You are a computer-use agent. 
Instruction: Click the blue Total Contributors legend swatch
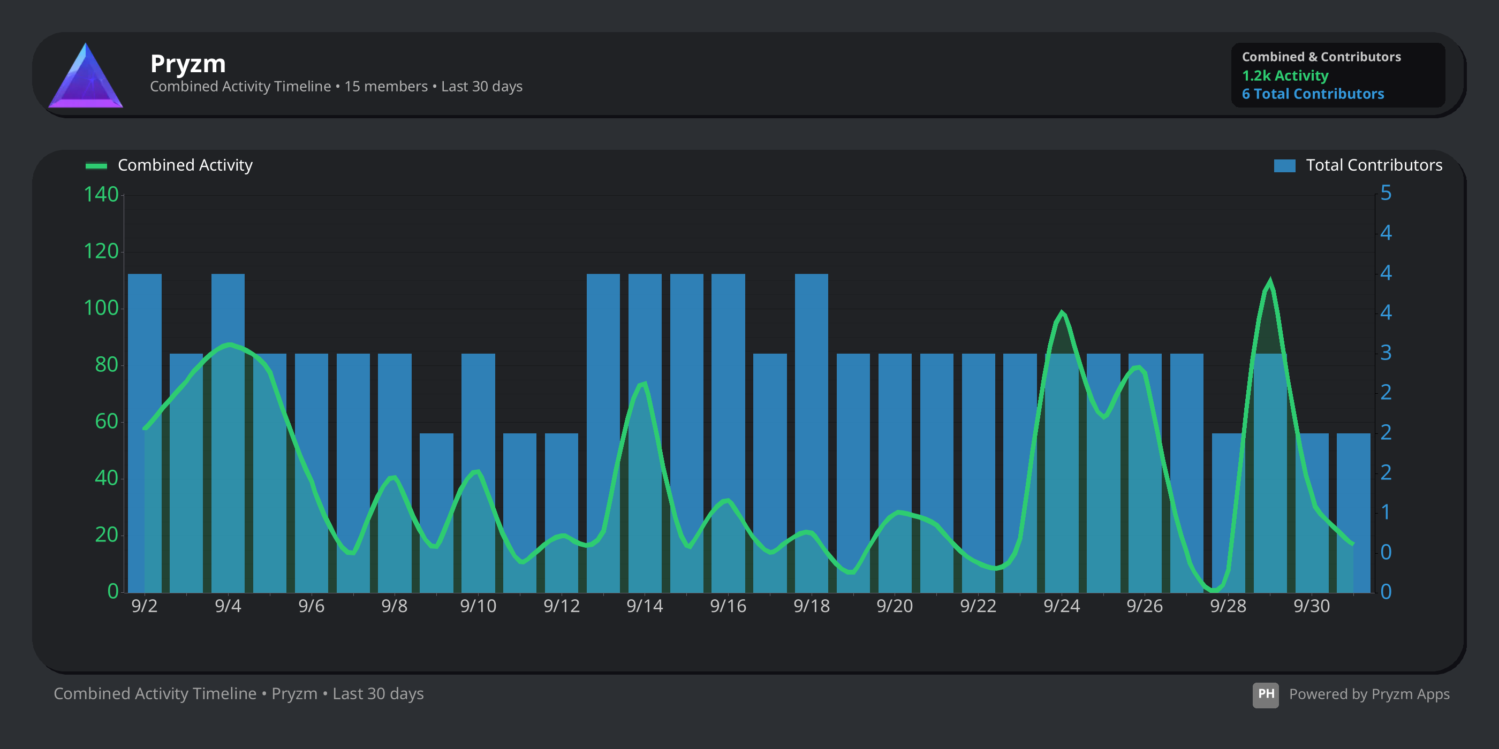tap(1284, 166)
